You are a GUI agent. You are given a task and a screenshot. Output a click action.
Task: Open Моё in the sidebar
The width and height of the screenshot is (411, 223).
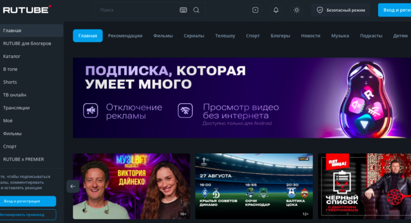tap(31, 120)
